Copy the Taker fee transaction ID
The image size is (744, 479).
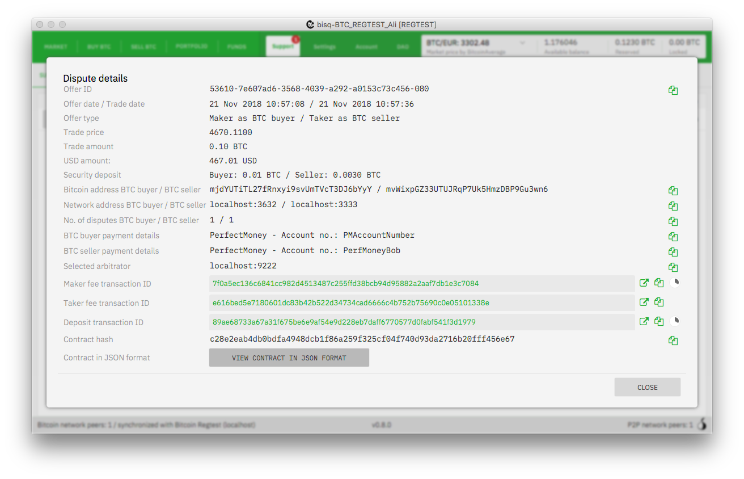pos(659,302)
